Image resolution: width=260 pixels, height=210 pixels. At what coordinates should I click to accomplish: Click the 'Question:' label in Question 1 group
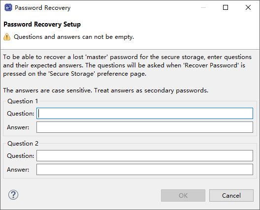pos(21,114)
